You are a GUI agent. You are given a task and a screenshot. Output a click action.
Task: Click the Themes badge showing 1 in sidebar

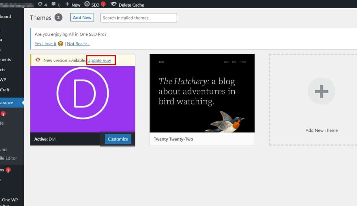pos(3,114)
